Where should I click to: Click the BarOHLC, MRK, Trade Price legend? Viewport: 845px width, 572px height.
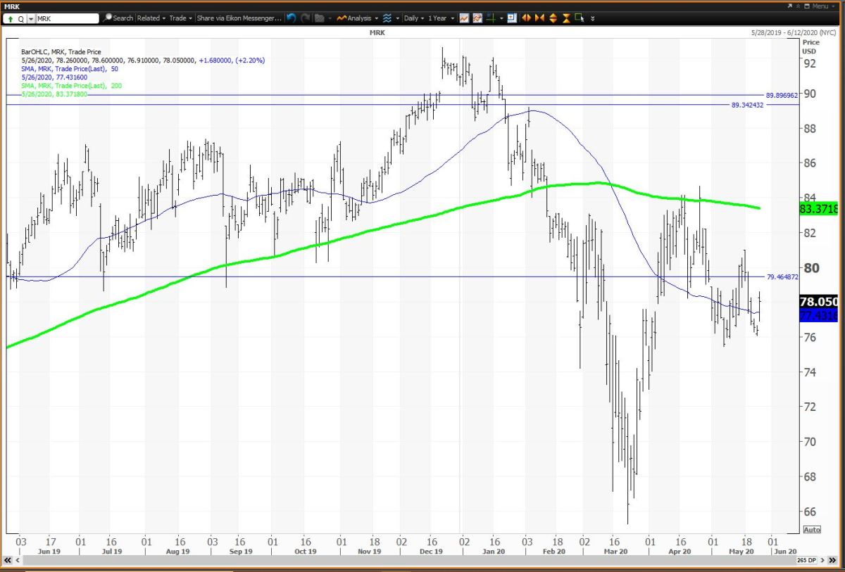(x=61, y=52)
